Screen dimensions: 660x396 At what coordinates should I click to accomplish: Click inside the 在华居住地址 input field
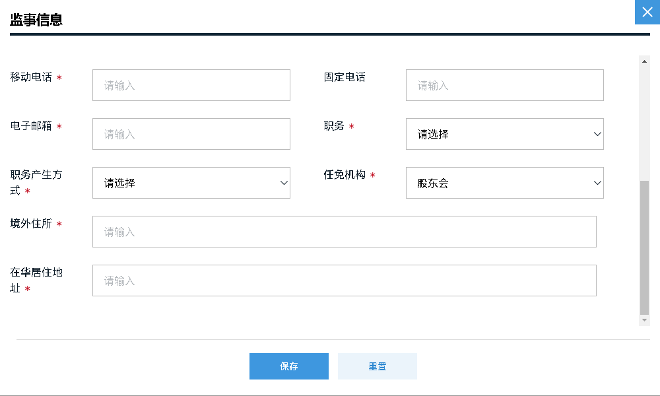(x=345, y=280)
